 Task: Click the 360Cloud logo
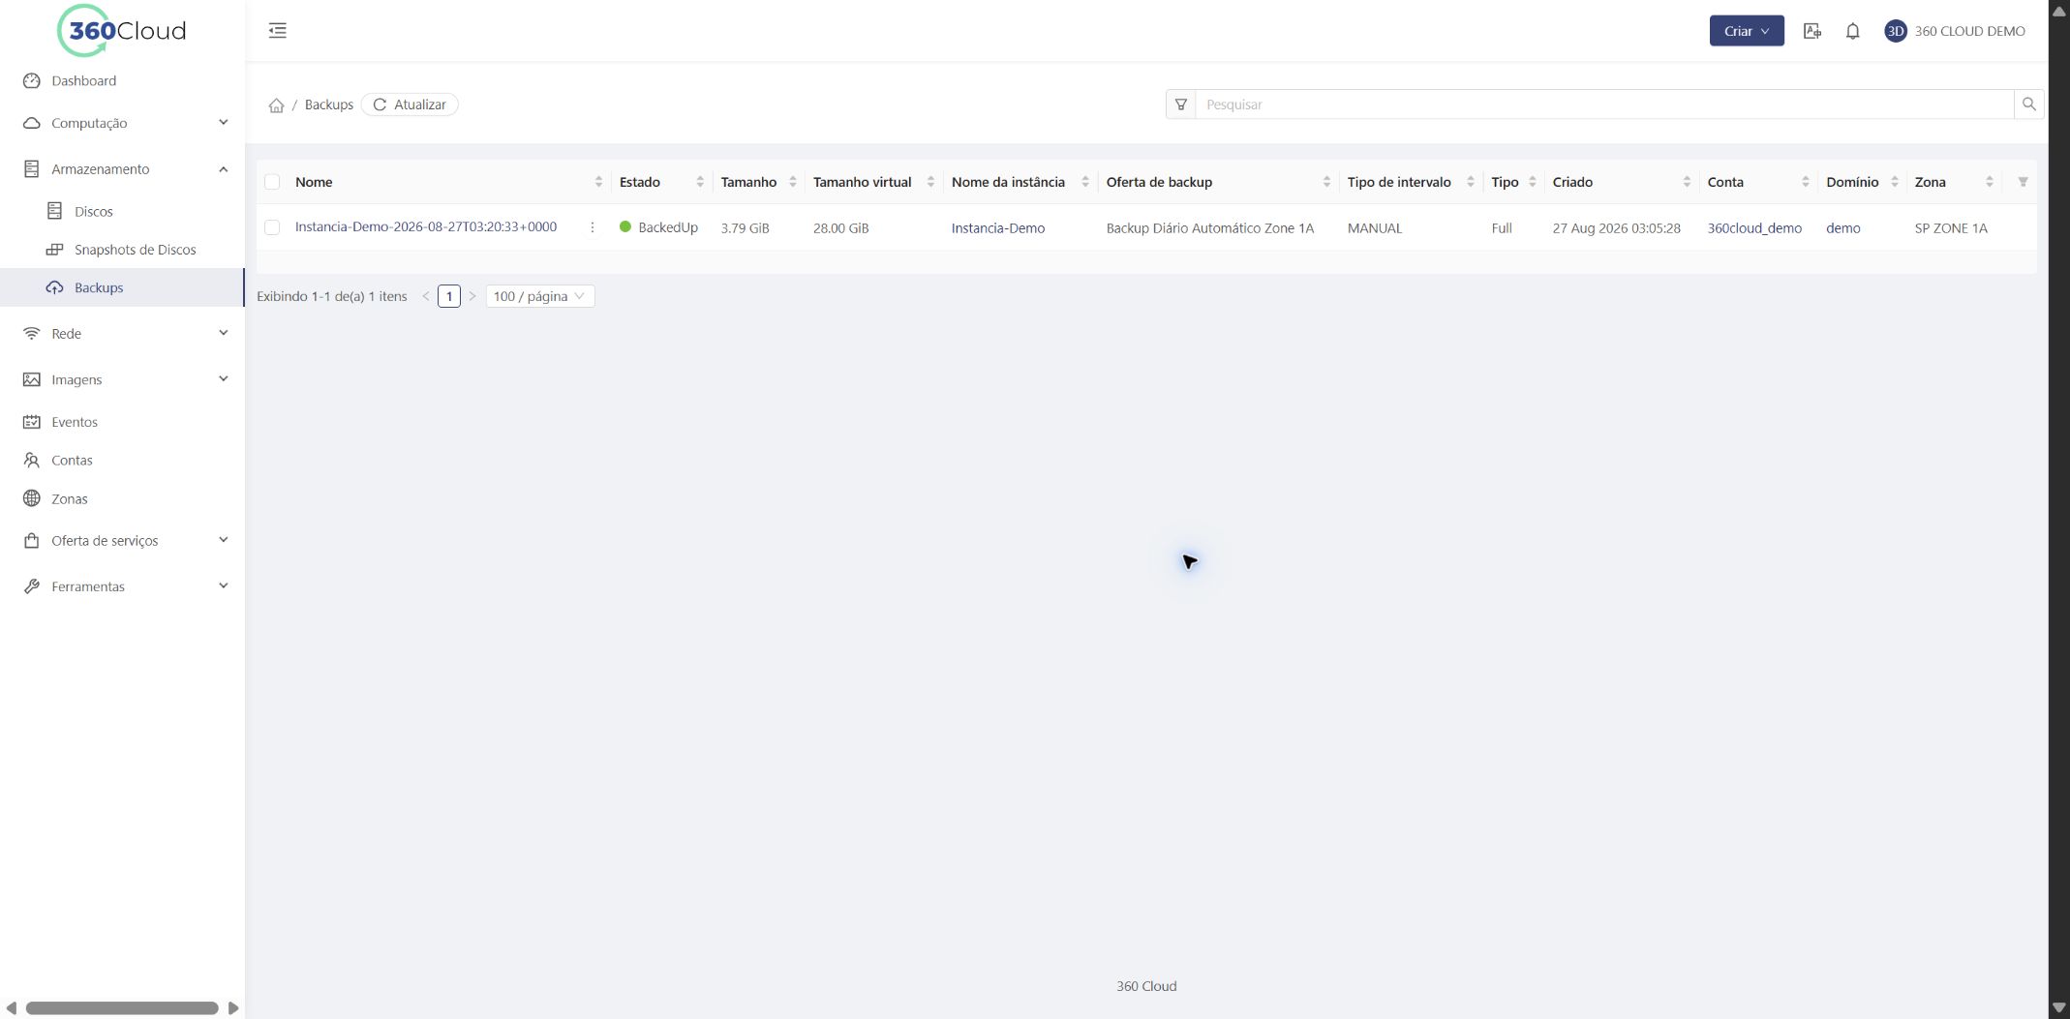pos(122,31)
